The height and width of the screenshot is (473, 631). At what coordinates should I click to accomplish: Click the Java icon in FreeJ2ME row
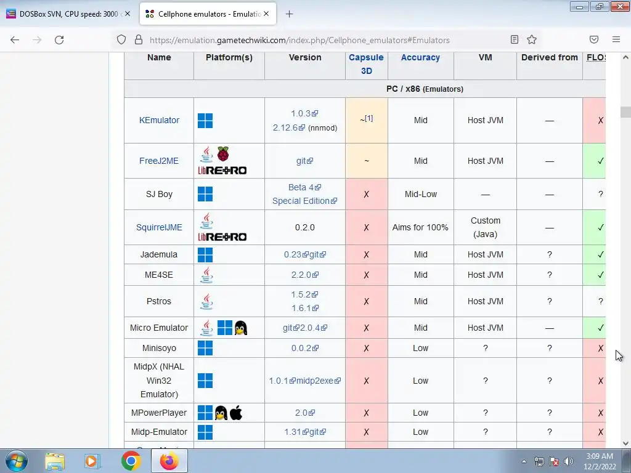[206, 154]
